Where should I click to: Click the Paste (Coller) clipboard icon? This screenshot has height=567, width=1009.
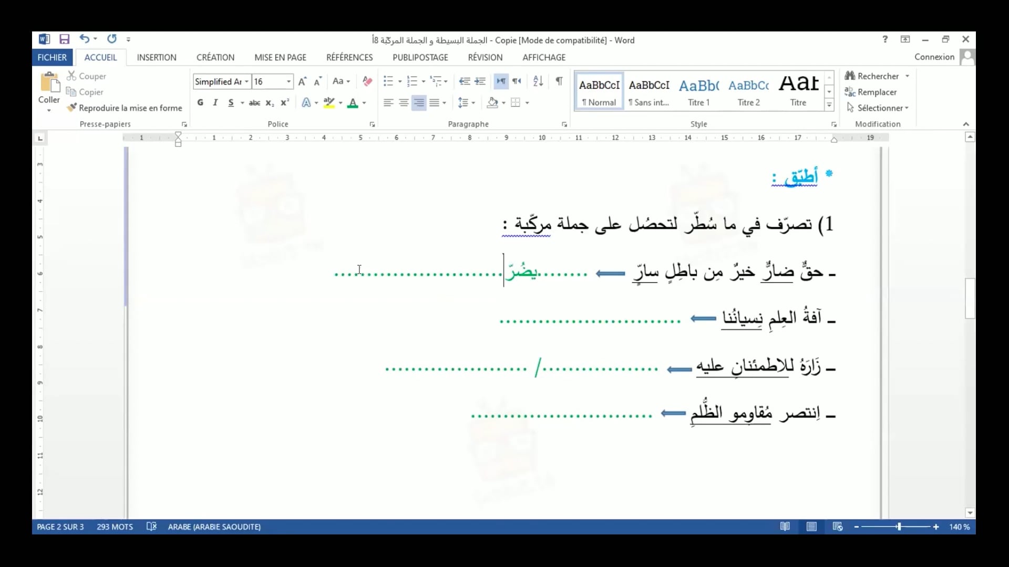[49, 82]
